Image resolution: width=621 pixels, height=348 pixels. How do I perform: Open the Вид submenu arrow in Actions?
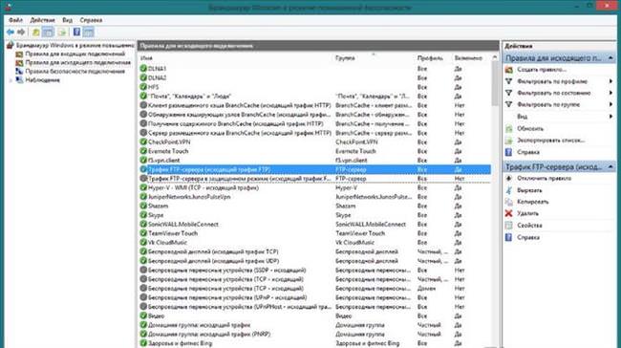click(x=611, y=117)
